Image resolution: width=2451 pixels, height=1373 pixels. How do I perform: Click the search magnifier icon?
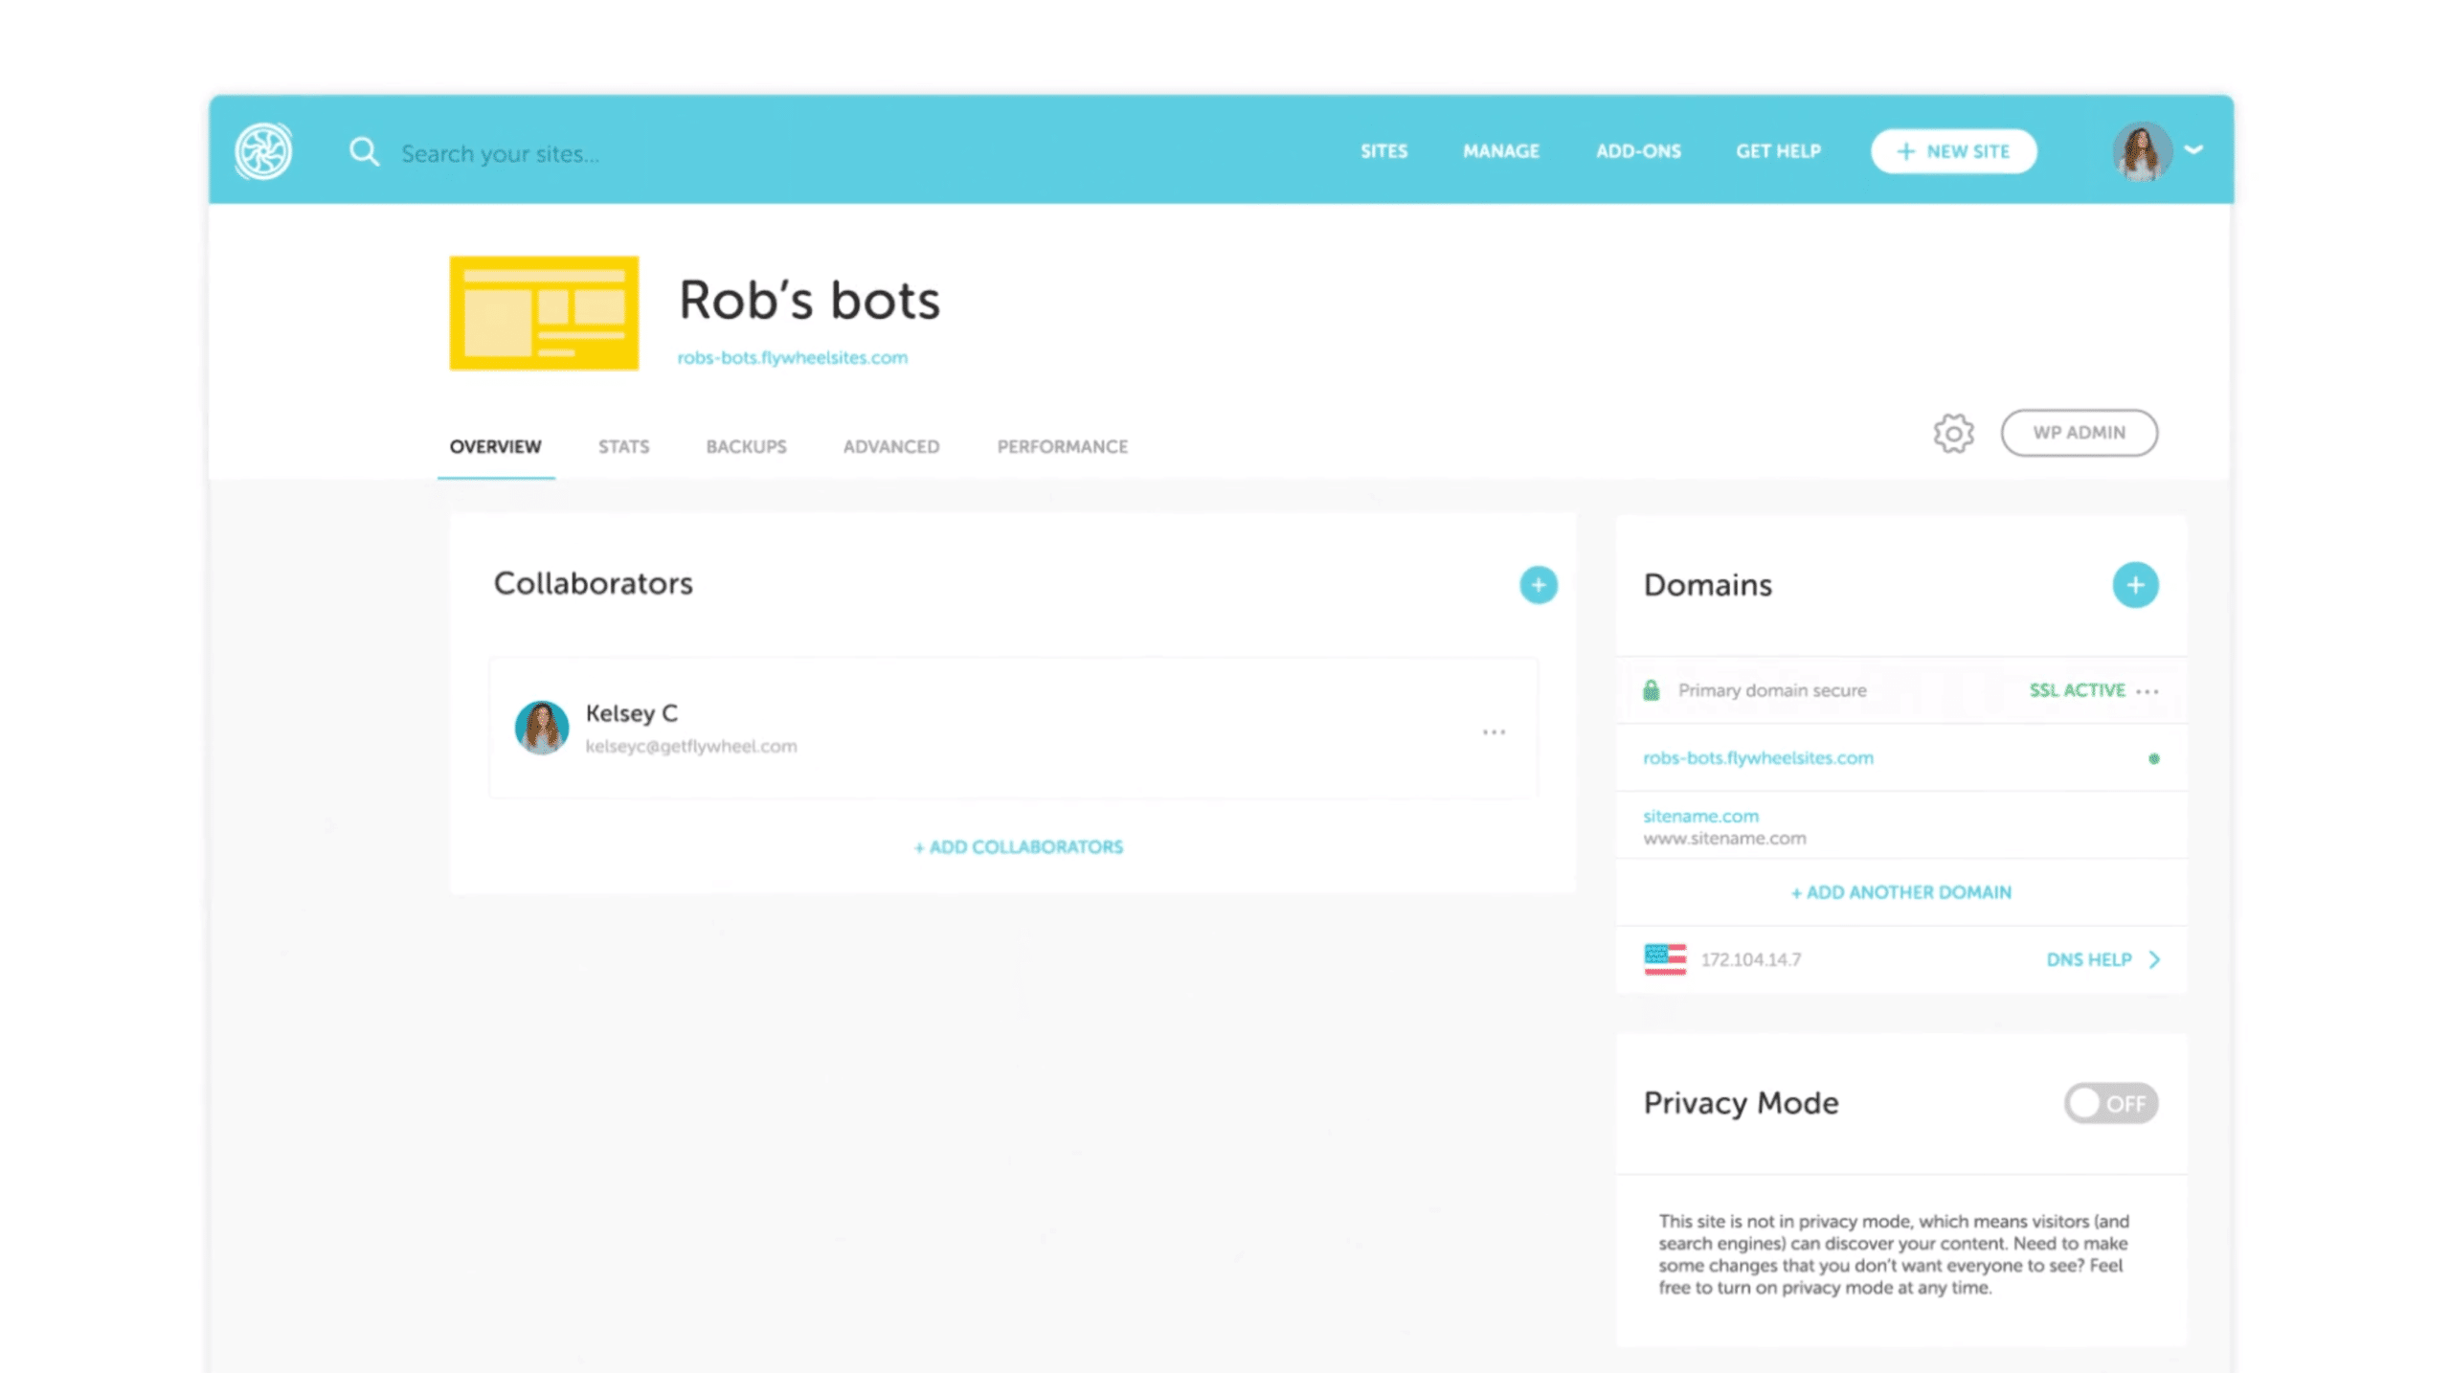click(x=364, y=151)
